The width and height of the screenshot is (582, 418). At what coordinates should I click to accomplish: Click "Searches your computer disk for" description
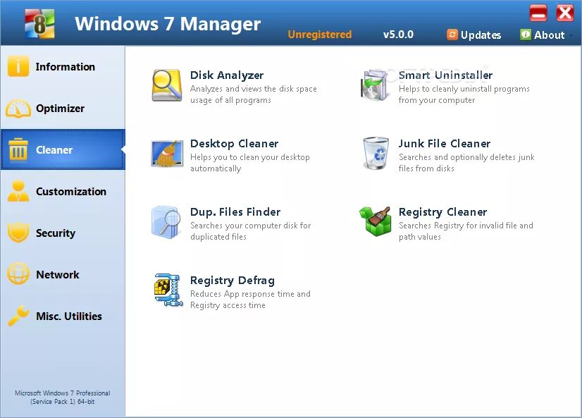pyautogui.click(x=251, y=226)
